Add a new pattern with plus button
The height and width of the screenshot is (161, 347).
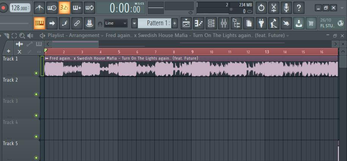click(174, 23)
